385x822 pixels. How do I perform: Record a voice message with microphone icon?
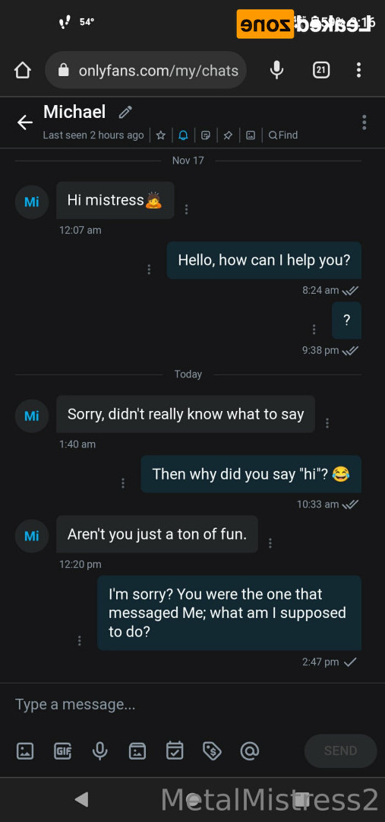[x=100, y=751]
